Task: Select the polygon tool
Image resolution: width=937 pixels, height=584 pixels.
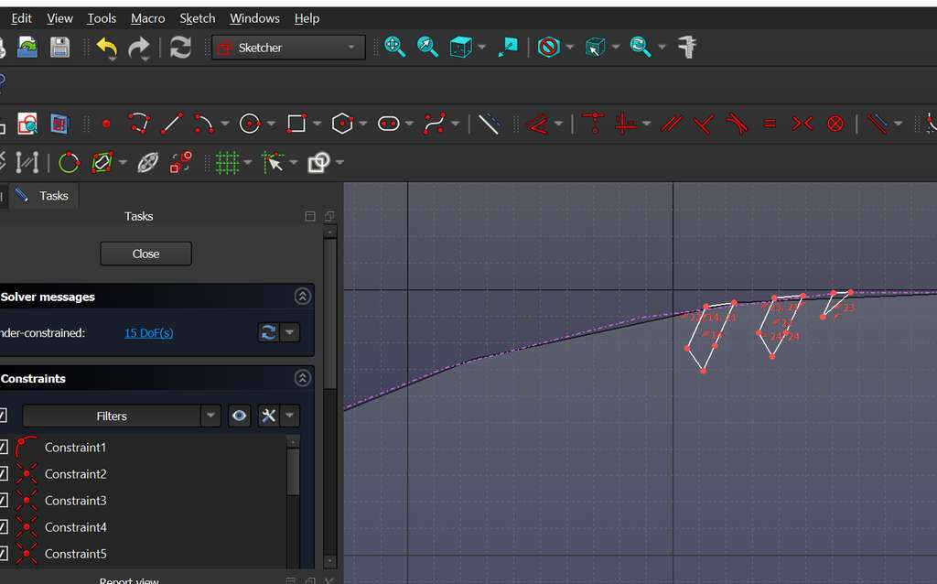Action: 342,124
